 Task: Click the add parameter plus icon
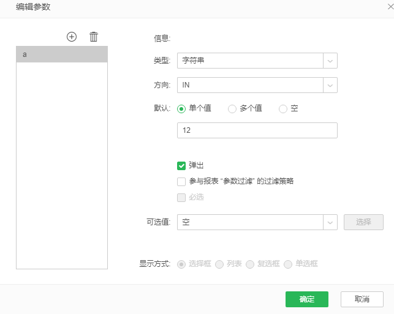click(72, 37)
